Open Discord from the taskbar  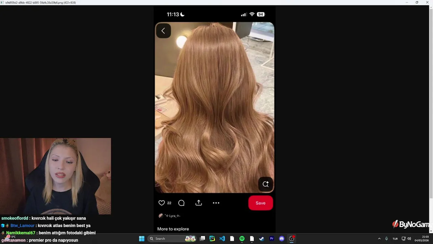(x=281, y=239)
